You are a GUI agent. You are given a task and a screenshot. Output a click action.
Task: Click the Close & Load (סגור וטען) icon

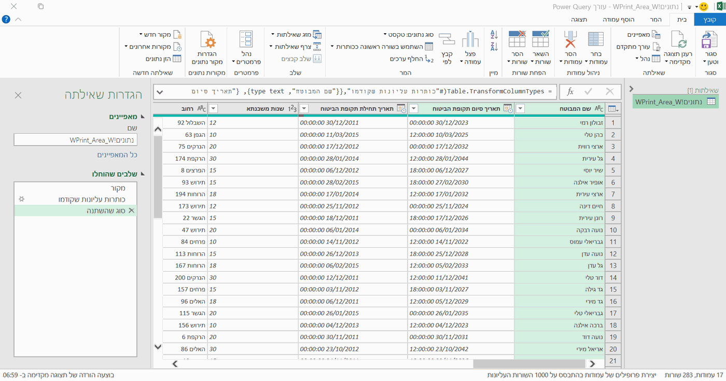point(709,40)
